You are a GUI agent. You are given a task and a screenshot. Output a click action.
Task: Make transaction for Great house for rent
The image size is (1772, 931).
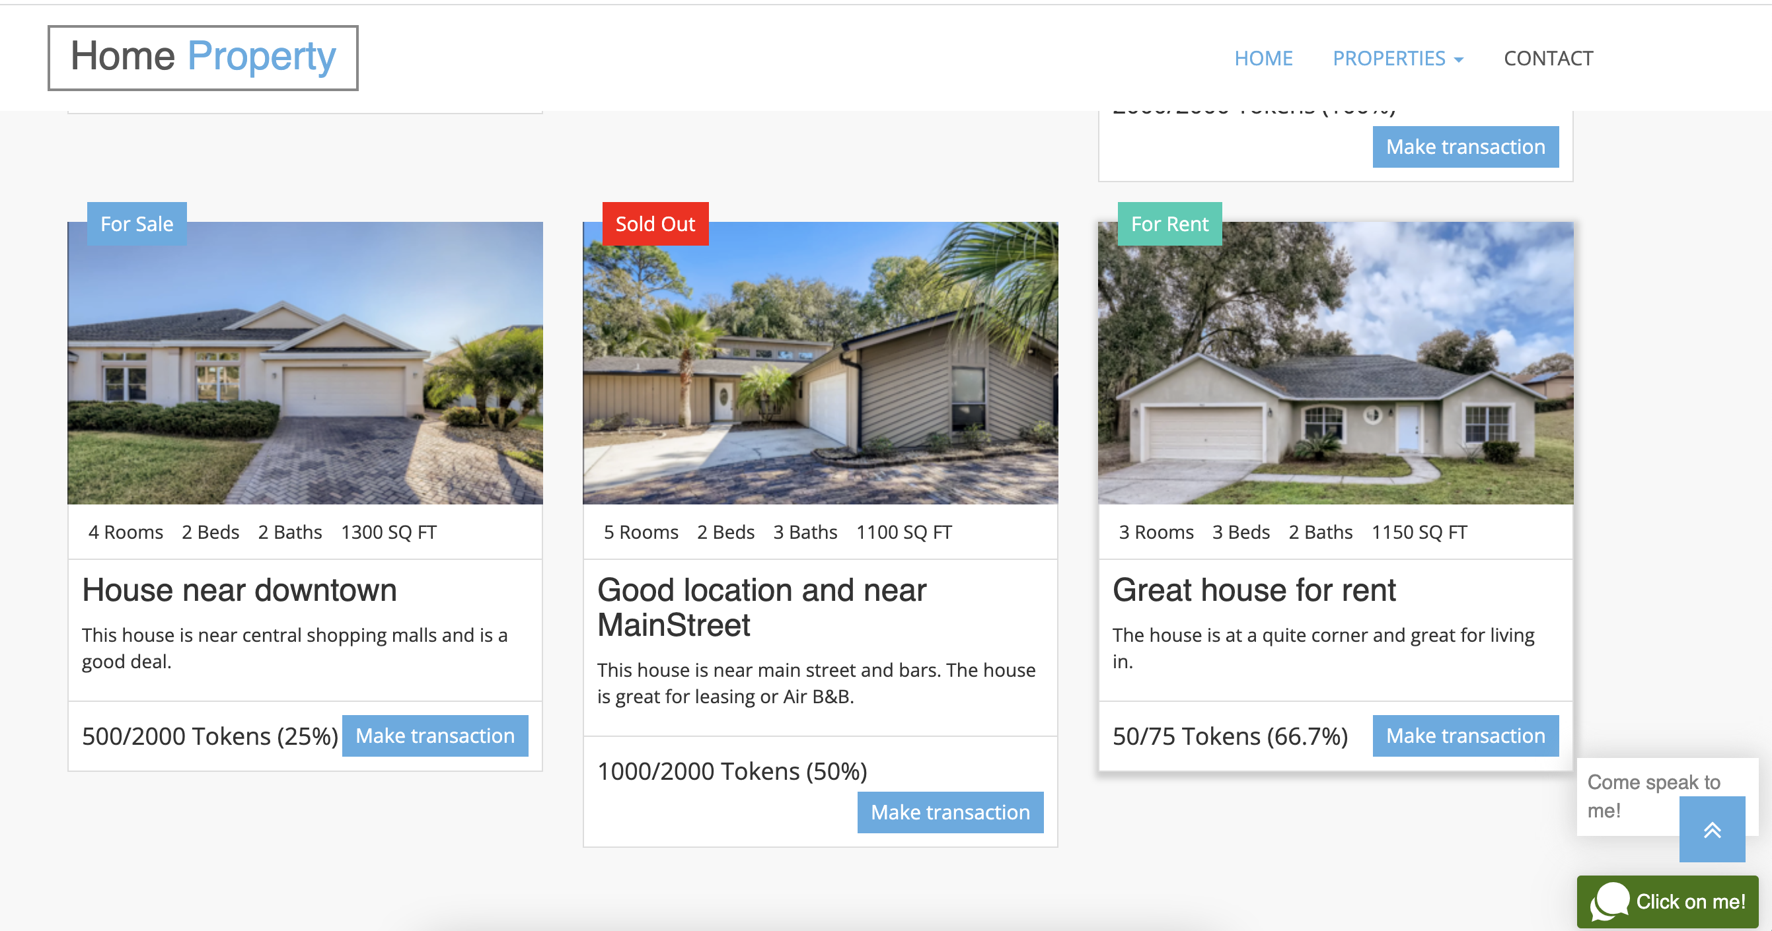coord(1465,736)
